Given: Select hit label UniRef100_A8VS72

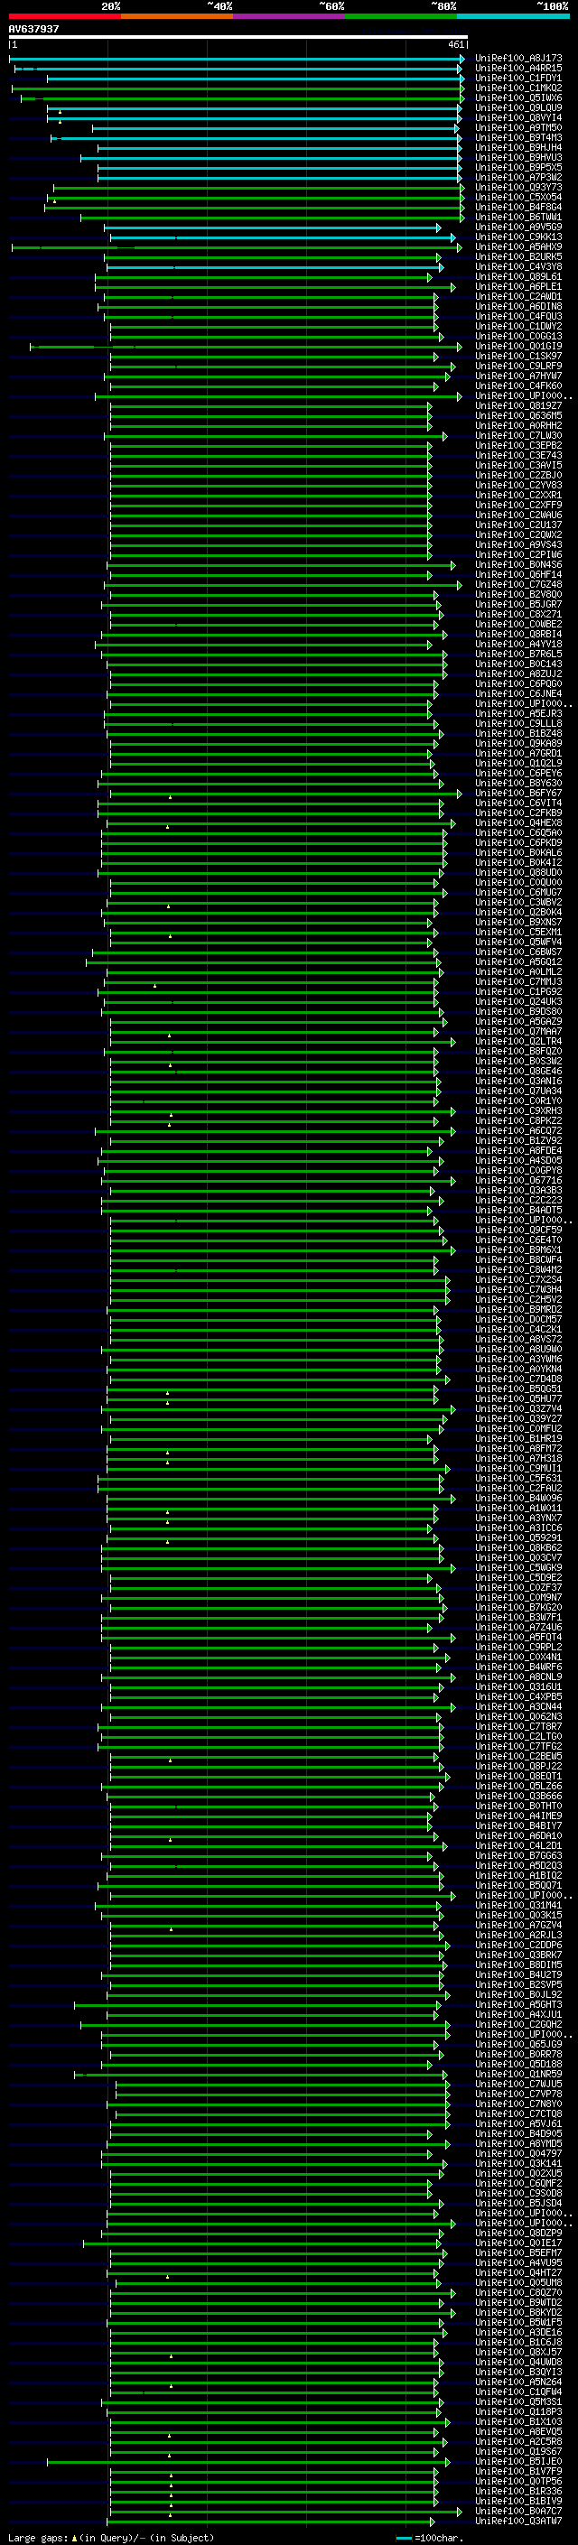Looking at the screenshot, I should point(518,1339).
